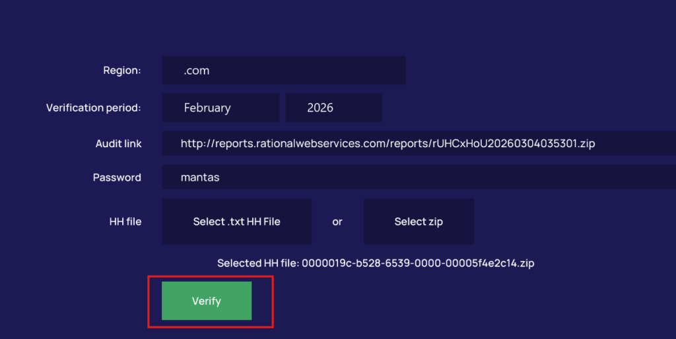This screenshot has width=676, height=339.
Task: Expand the February month selector
Action: point(221,108)
